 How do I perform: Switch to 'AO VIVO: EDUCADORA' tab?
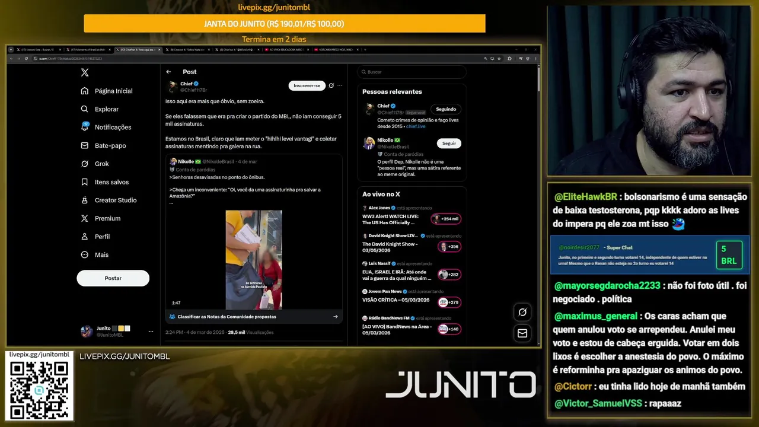coord(286,50)
